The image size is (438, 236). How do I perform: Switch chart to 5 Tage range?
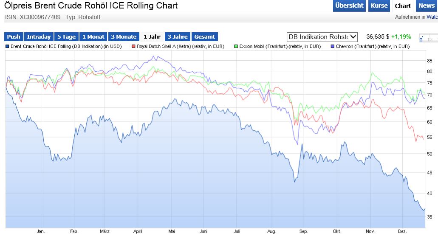[x=66, y=37]
